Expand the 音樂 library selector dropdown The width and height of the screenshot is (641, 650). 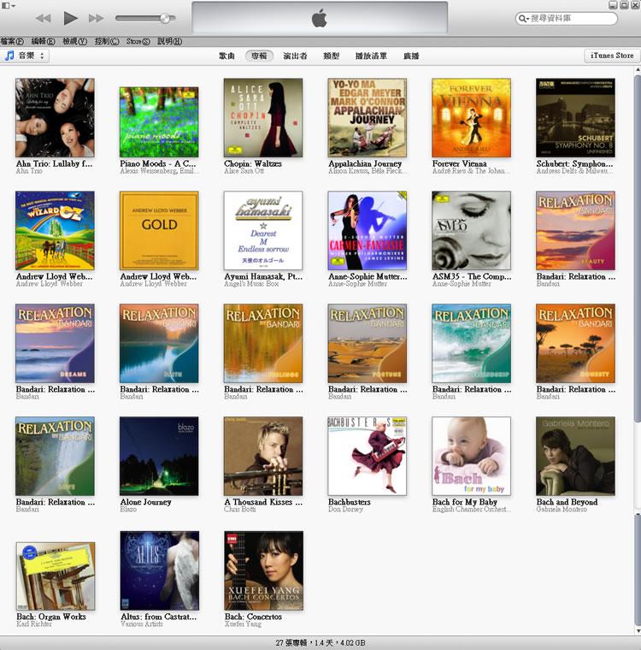tap(26, 56)
